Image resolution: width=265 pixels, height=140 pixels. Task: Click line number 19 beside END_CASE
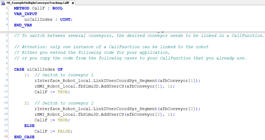point(6,137)
